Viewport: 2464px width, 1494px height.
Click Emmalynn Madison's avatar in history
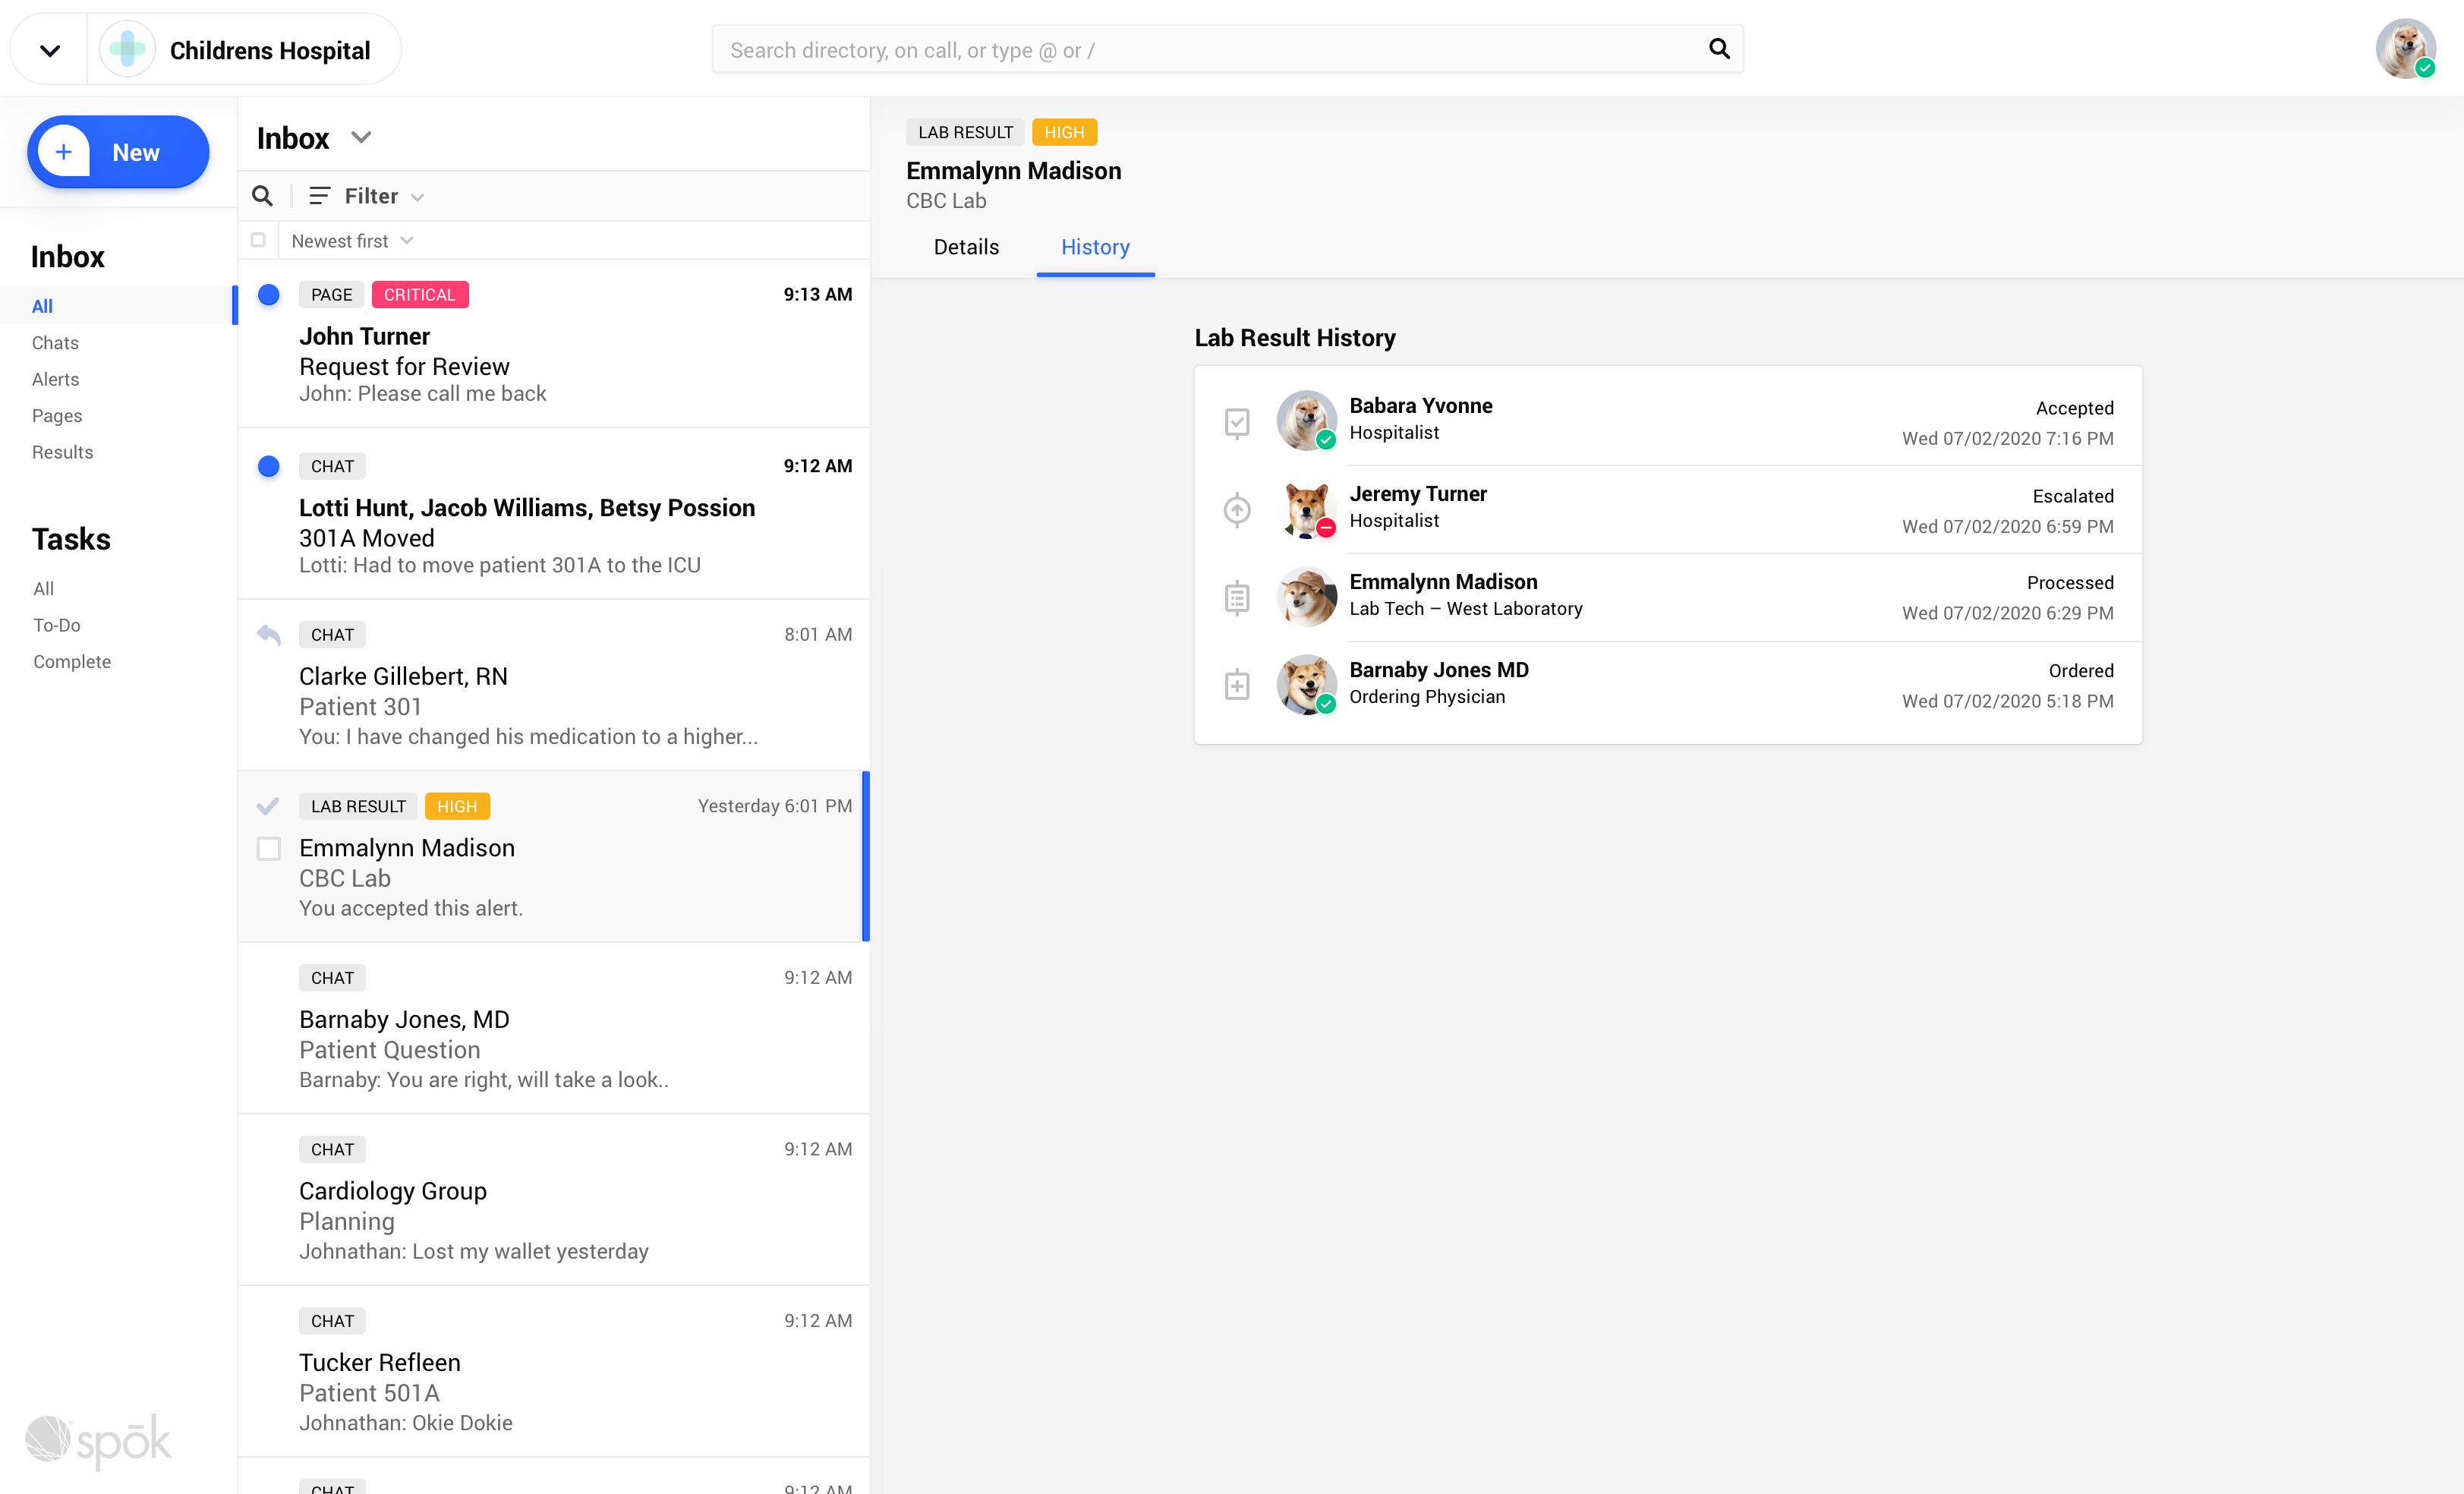click(x=1306, y=596)
